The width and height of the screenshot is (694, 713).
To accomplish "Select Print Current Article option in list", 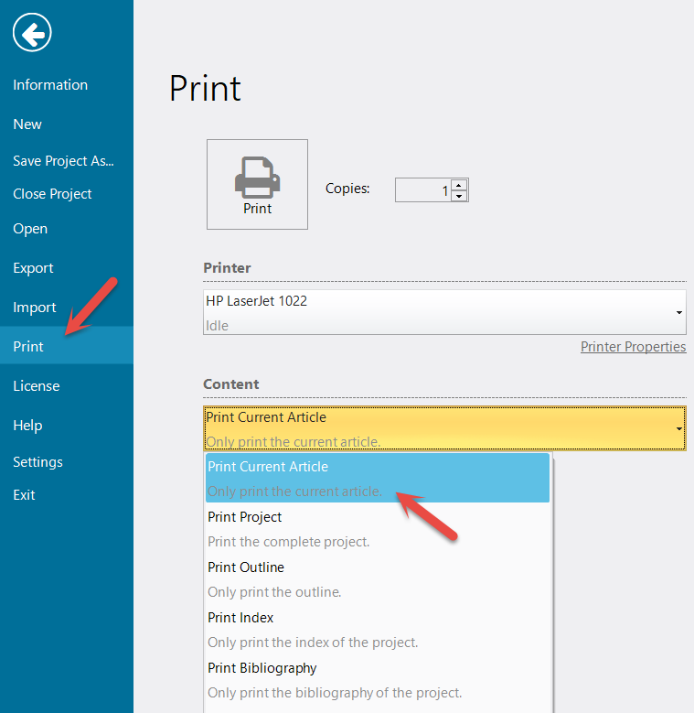I will pos(378,478).
